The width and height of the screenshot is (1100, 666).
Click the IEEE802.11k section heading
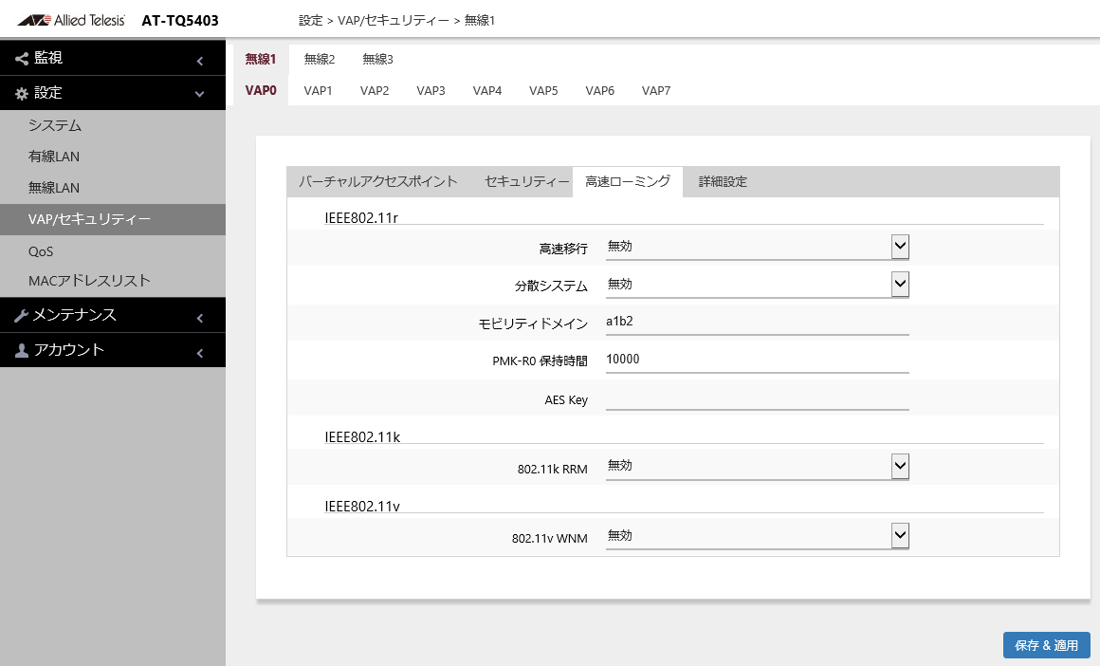(362, 437)
